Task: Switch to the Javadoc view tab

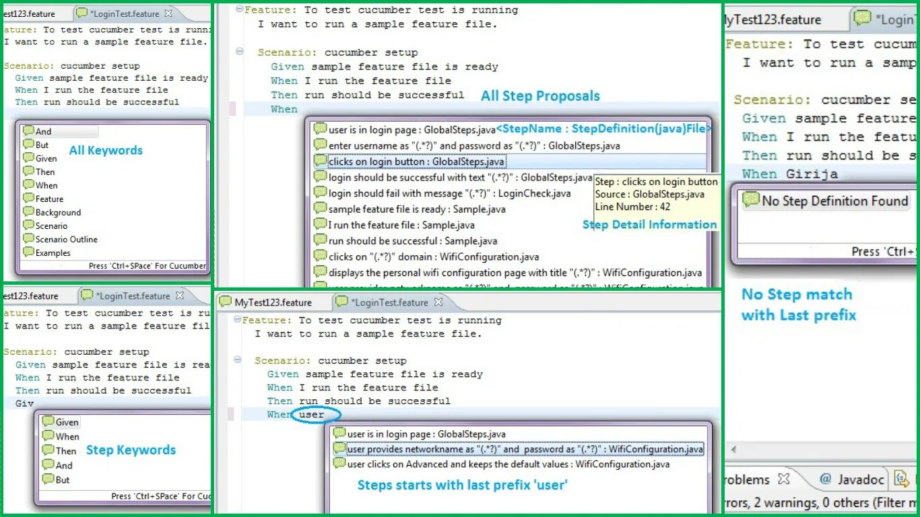Action: 851,479
